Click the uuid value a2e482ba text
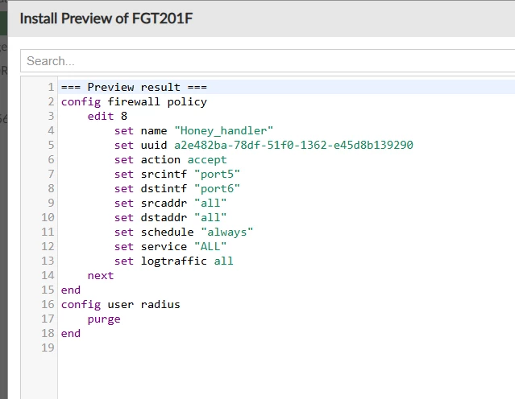 point(293,145)
